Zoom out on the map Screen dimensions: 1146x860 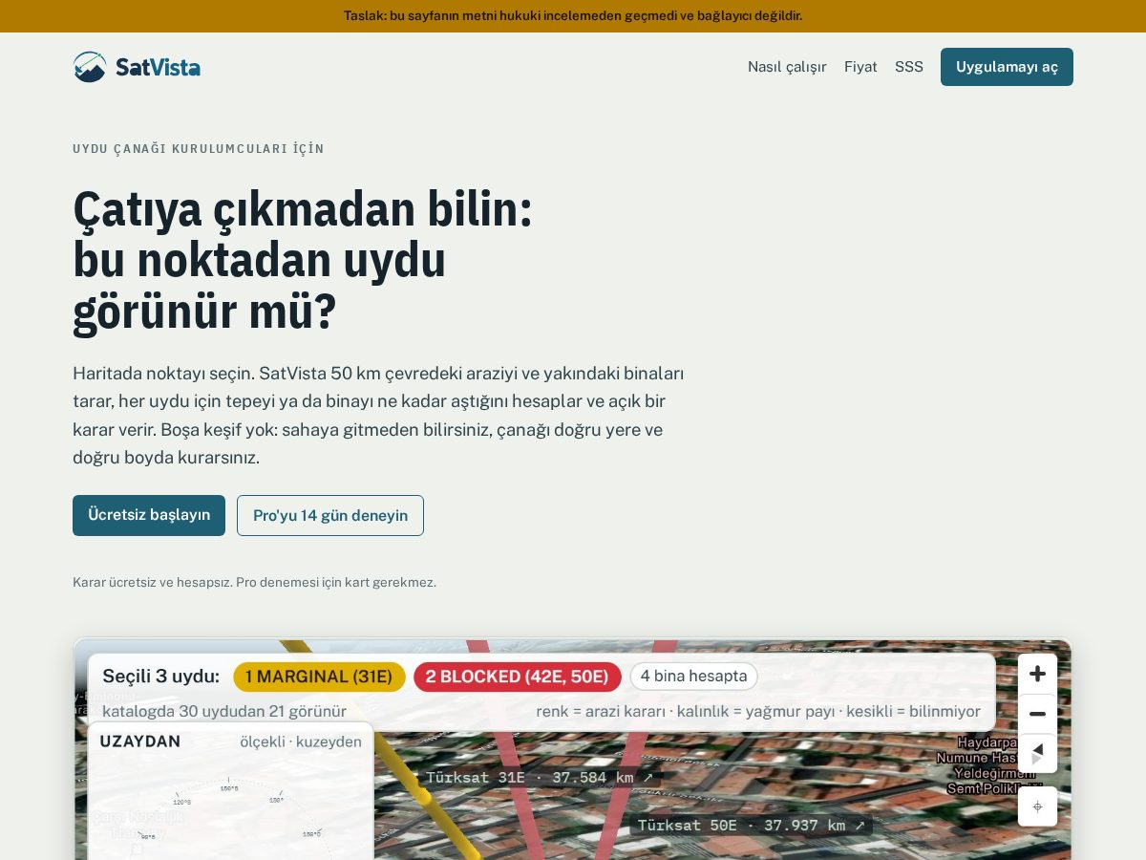click(1037, 714)
